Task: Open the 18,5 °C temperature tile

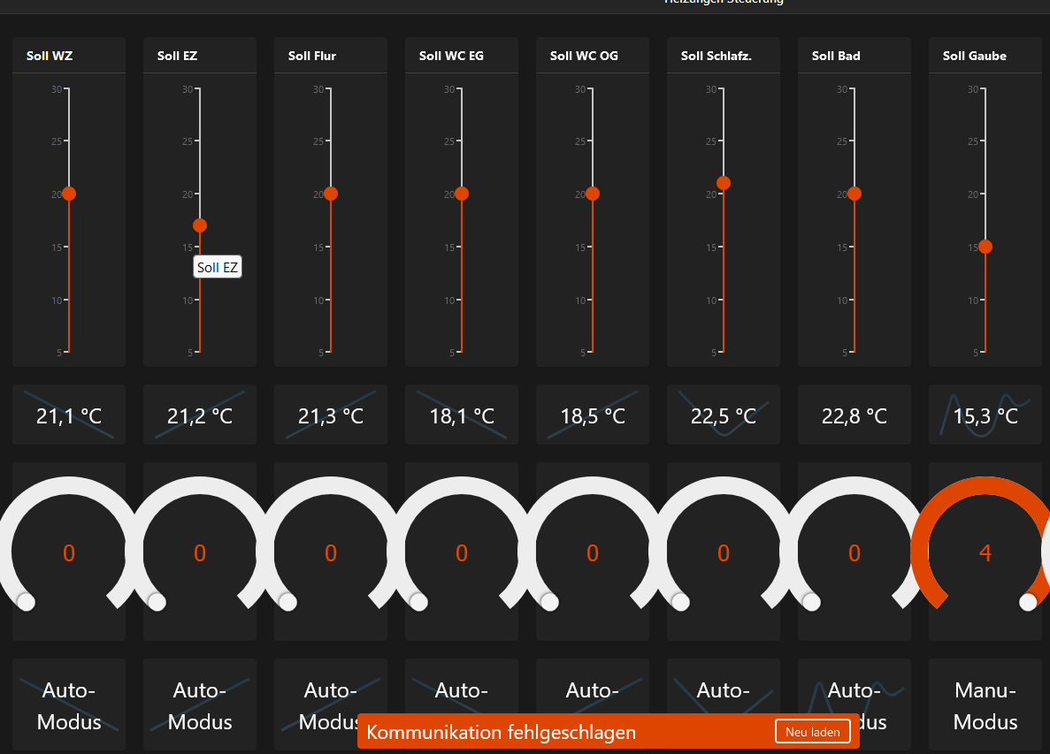Action: 593,415
